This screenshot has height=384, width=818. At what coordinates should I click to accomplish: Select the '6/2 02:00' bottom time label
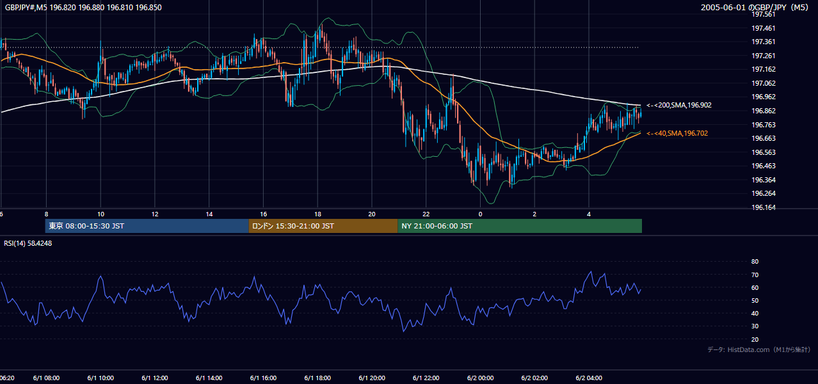tap(535, 378)
